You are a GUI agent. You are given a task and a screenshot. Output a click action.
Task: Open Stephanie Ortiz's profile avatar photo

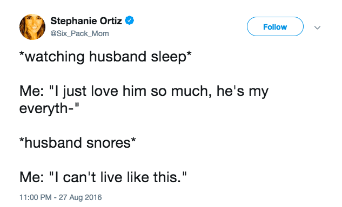click(x=32, y=27)
